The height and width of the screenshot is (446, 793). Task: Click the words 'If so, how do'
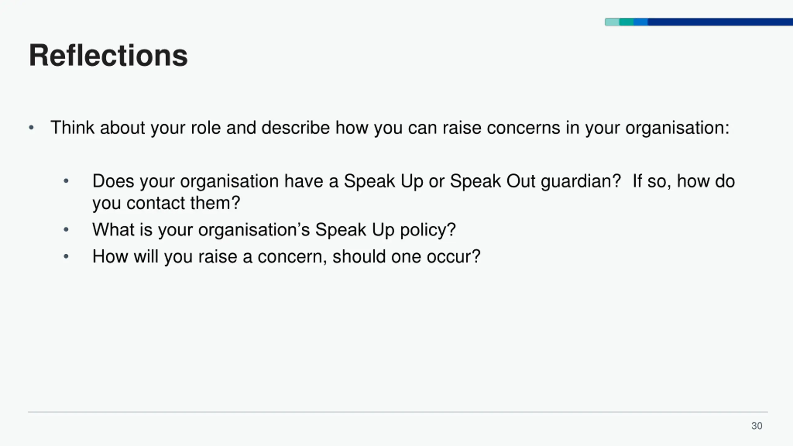684,181
